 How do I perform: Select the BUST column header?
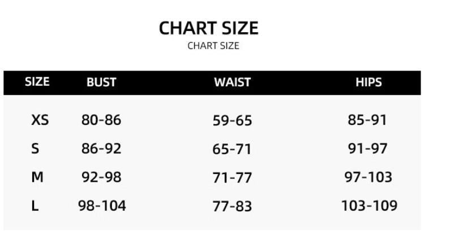[x=101, y=82]
